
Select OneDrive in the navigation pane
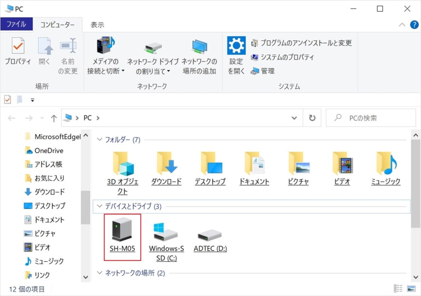pyautogui.click(x=49, y=150)
